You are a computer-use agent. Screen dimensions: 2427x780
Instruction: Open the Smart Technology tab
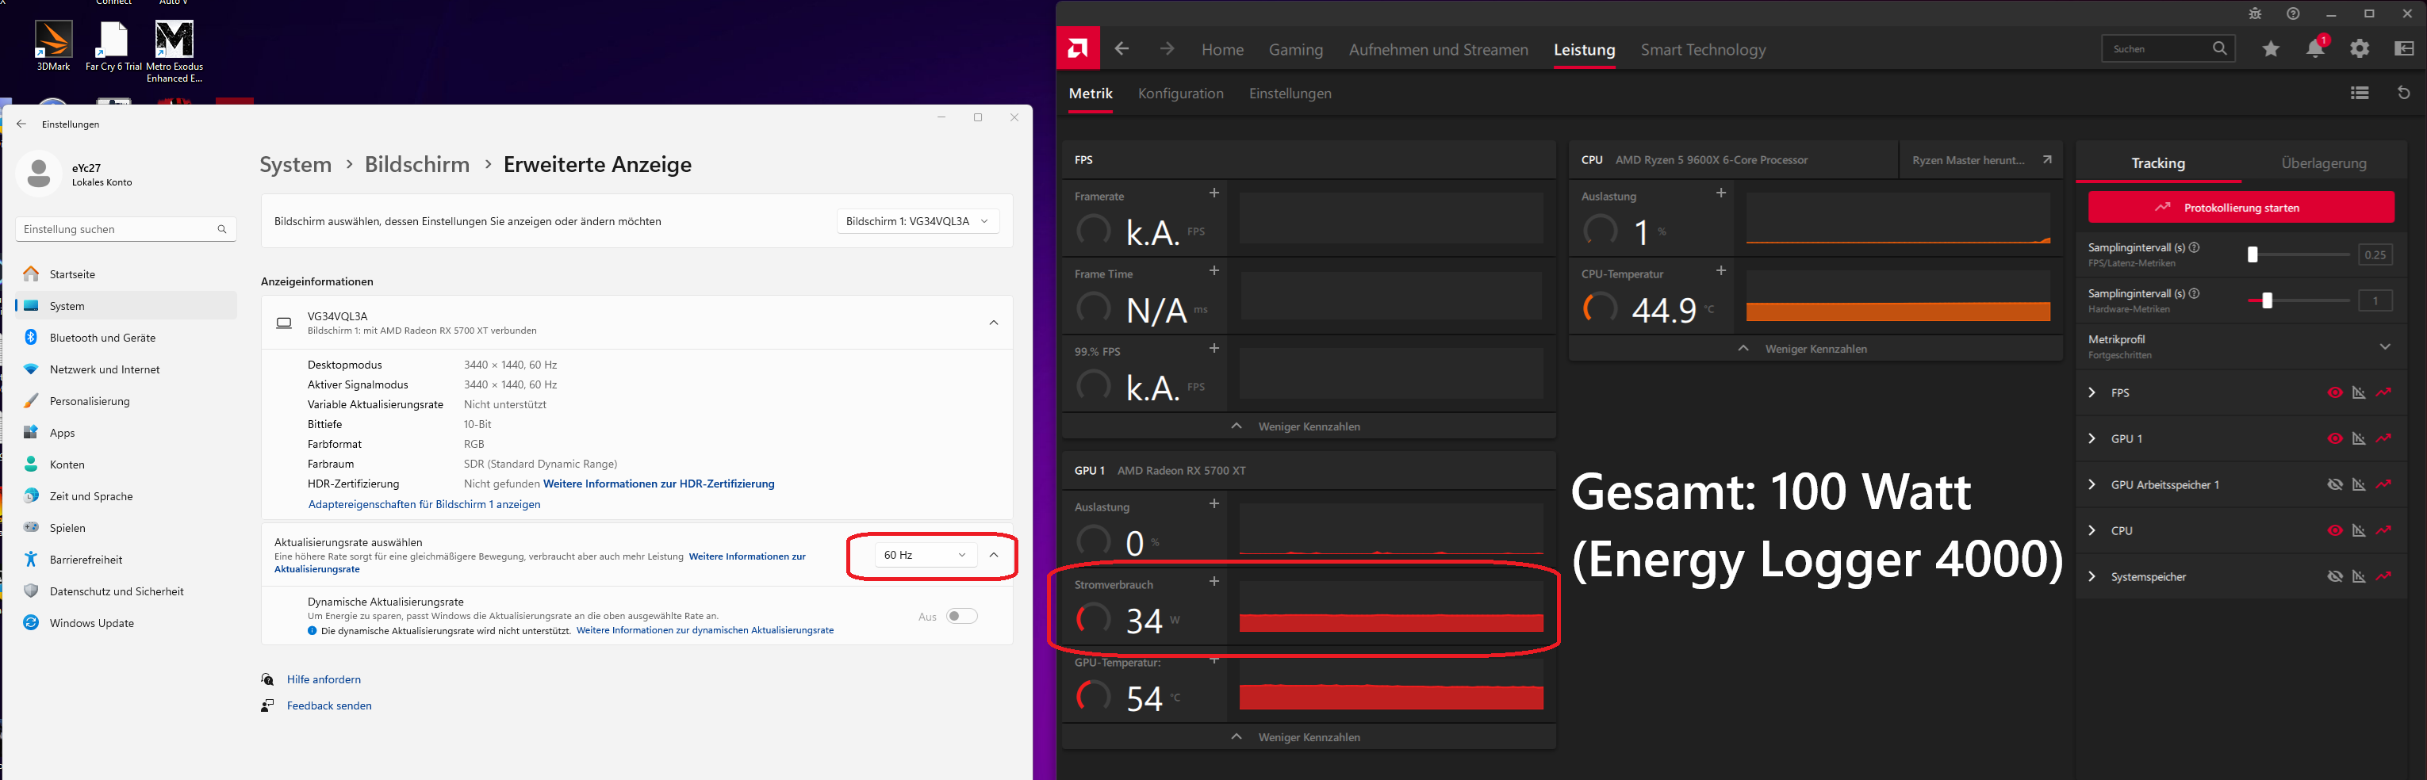click(1703, 50)
